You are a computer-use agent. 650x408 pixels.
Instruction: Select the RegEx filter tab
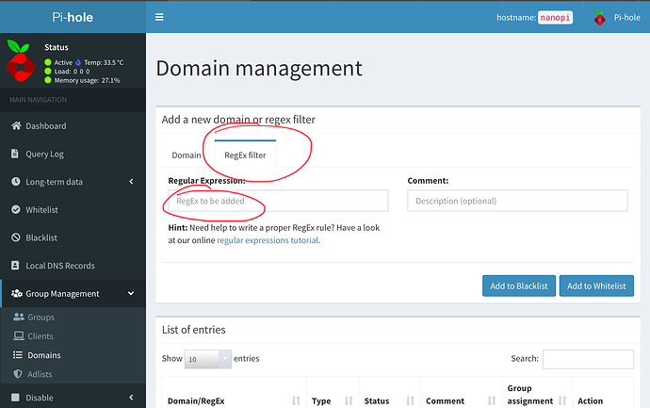(x=245, y=155)
